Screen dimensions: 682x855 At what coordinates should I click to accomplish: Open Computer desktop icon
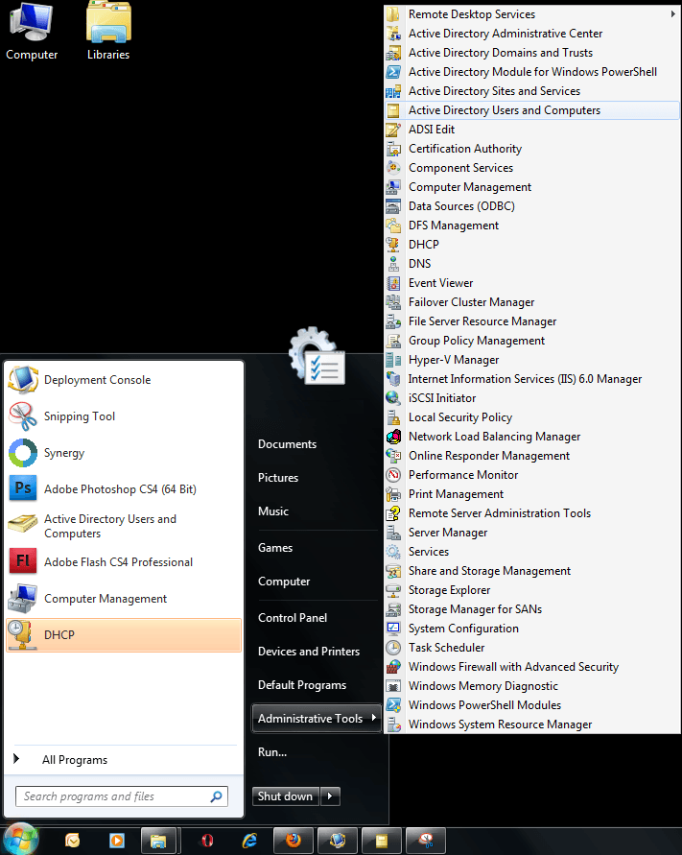click(x=32, y=31)
